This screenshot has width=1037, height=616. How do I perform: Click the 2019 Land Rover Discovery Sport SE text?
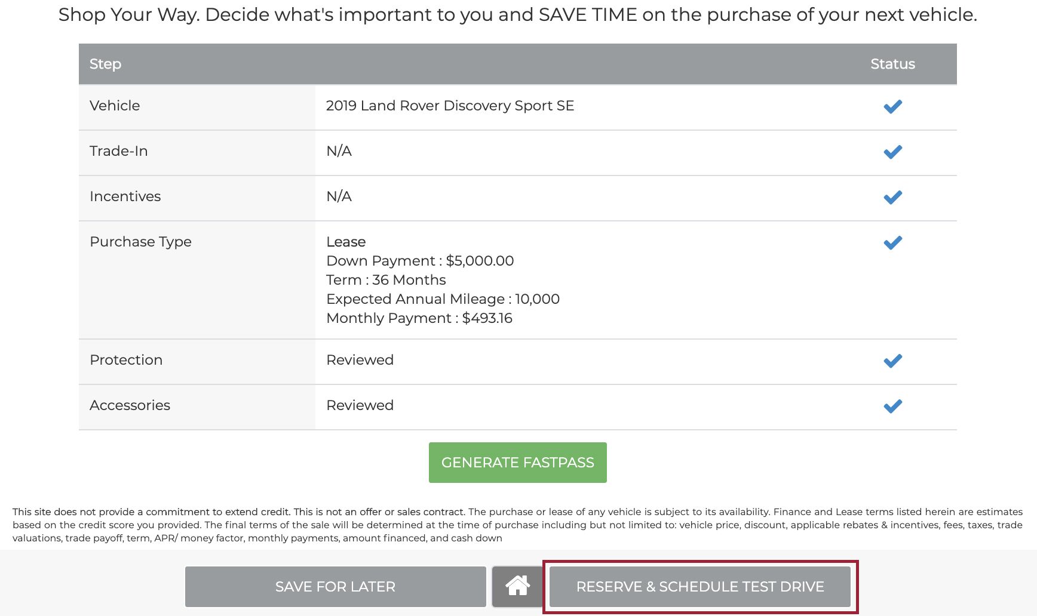pos(450,106)
